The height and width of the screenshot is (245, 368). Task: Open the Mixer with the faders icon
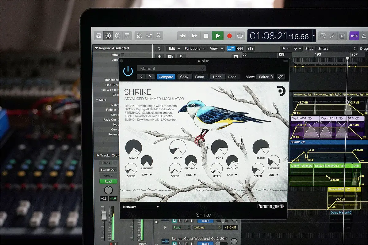[149, 36]
